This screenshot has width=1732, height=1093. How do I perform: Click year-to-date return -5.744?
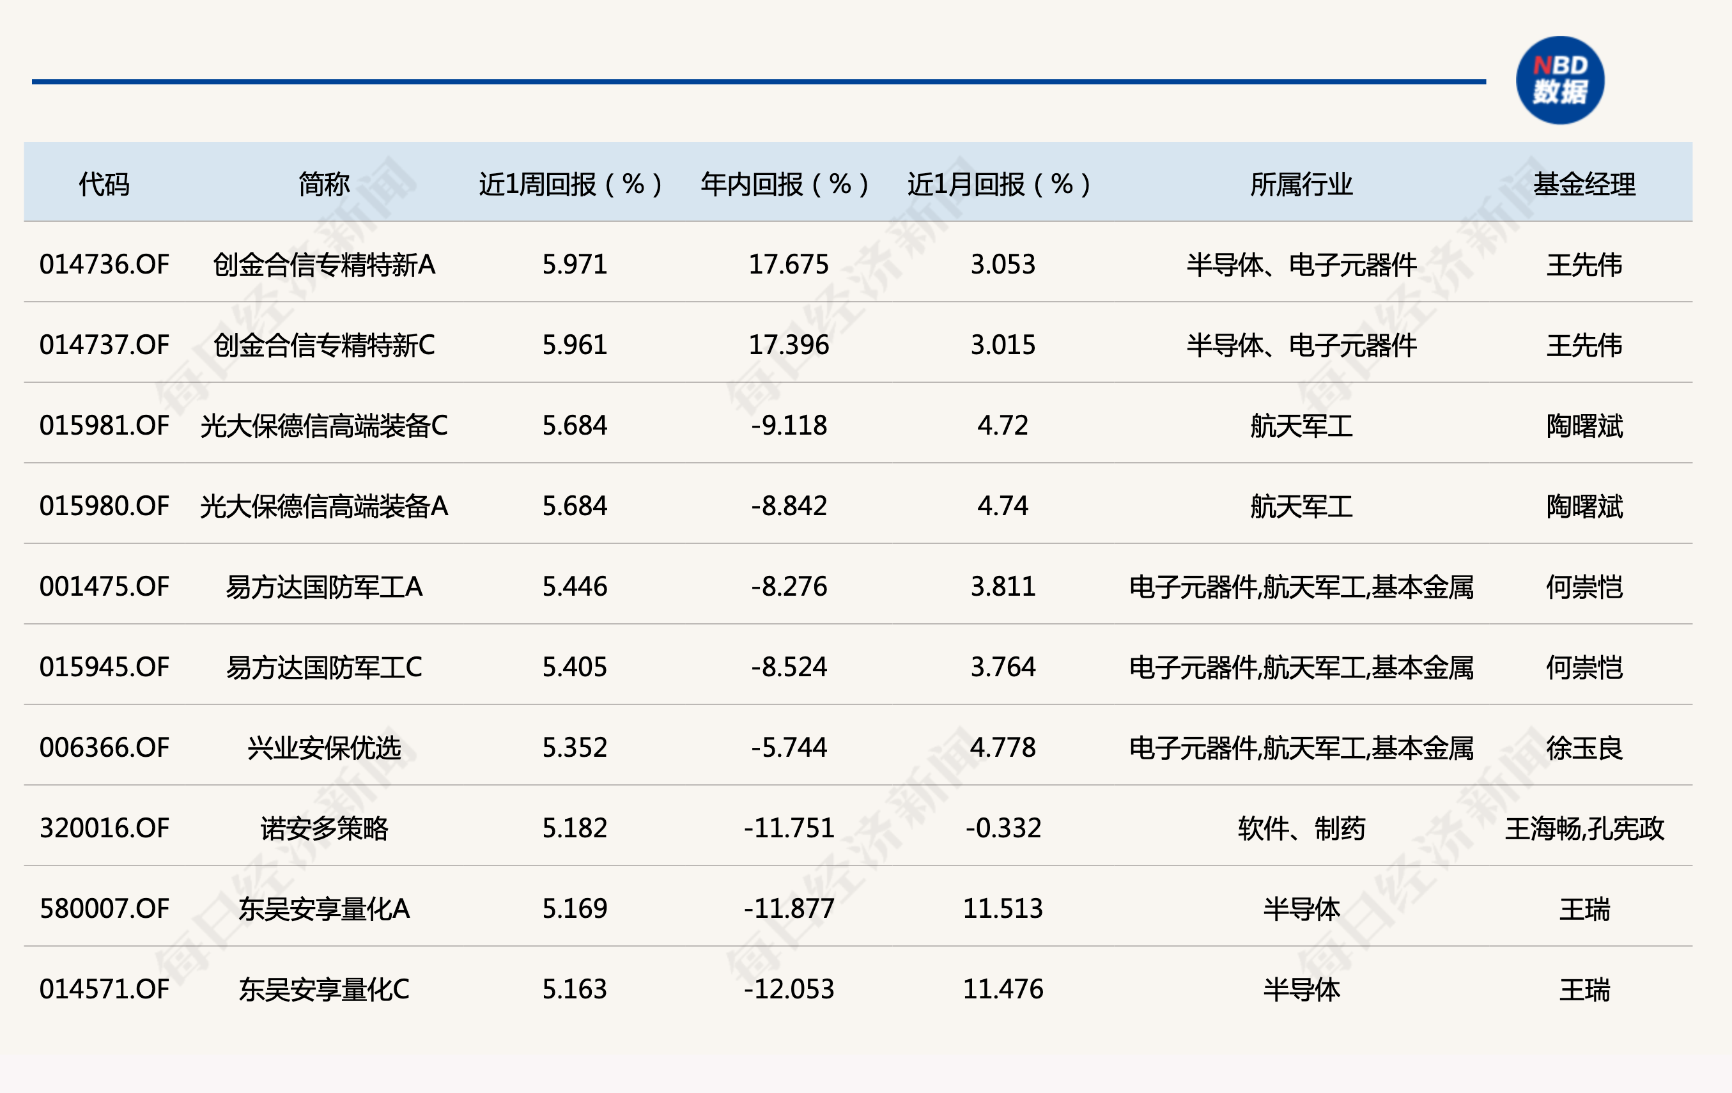click(x=789, y=748)
